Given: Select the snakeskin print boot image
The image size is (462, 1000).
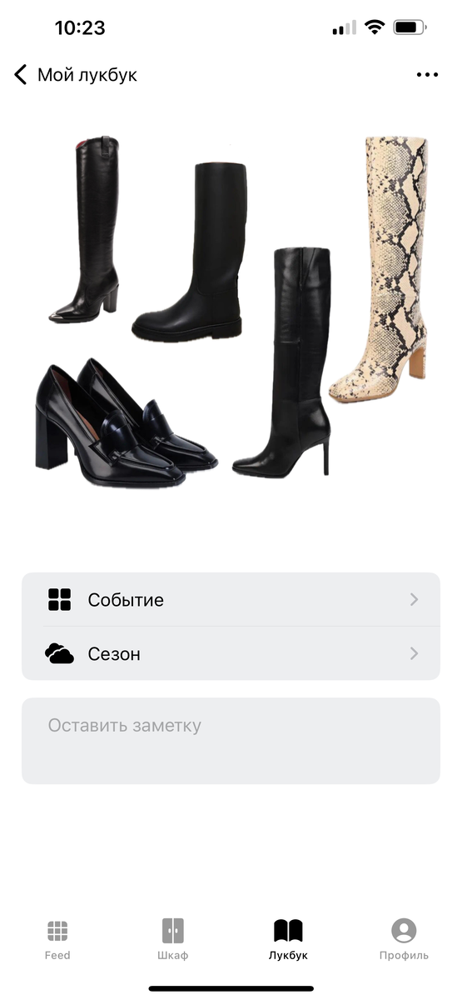Looking at the screenshot, I should 380,269.
